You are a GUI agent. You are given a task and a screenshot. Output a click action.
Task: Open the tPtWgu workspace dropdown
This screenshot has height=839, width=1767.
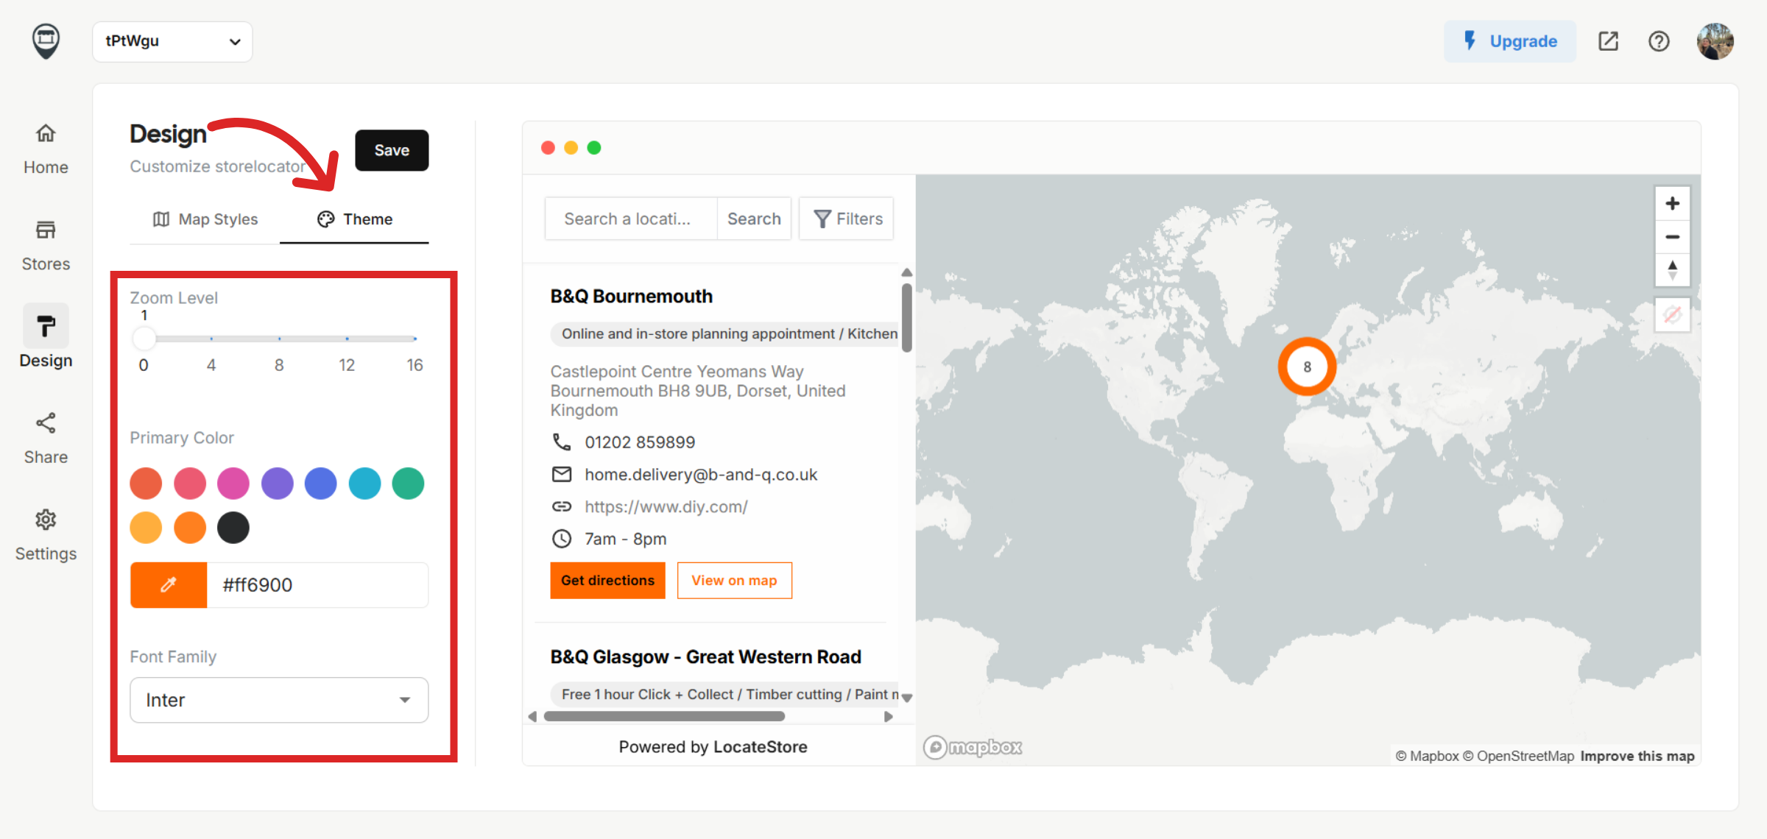[x=172, y=41]
